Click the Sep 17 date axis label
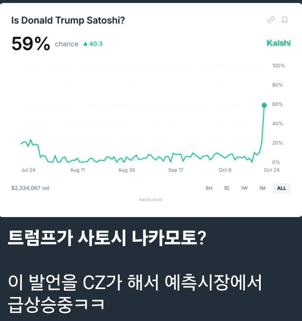Screen dimensions: 302x321 (x=176, y=170)
